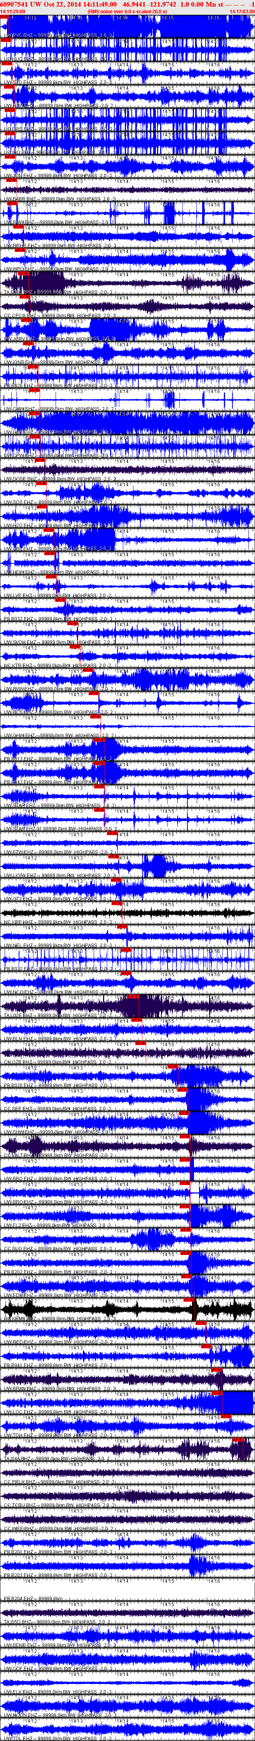Select the PB.B032 EHZ trace label

[59, 618]
